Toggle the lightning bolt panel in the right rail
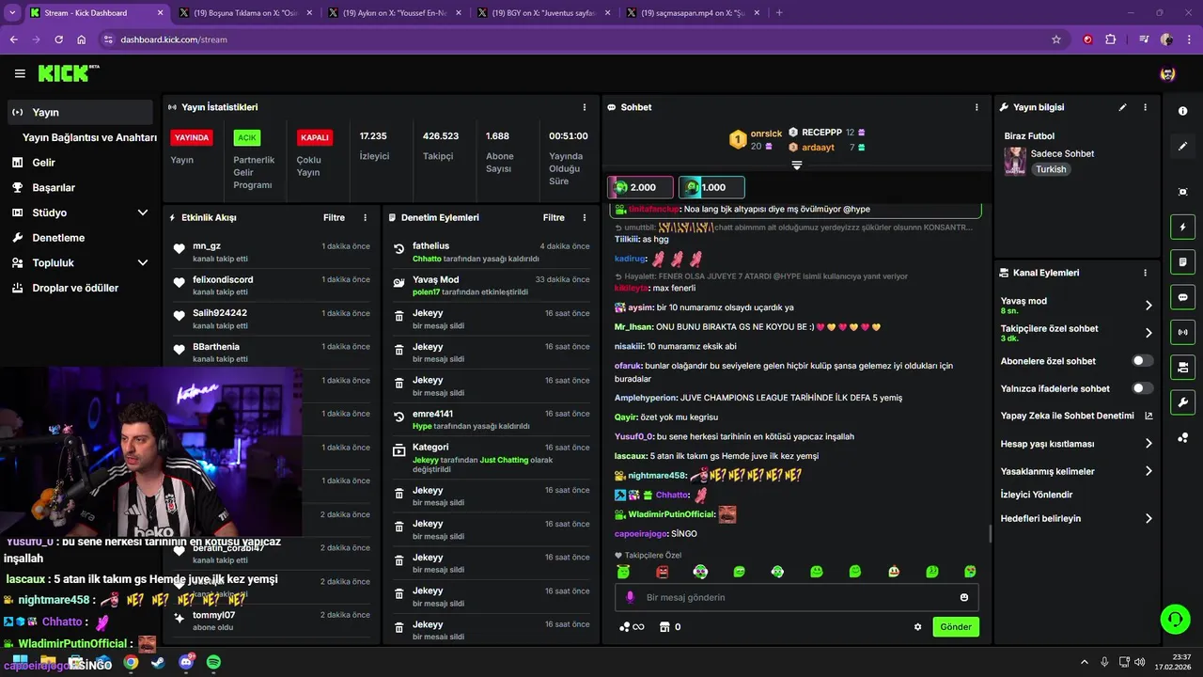This screenshot has height=677, width=1203. click(1182, 227)
